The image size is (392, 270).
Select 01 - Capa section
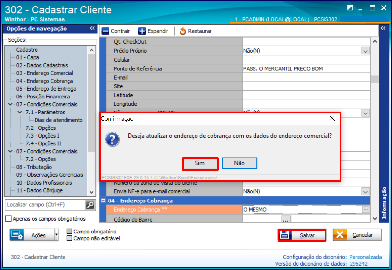click(28, 58)
